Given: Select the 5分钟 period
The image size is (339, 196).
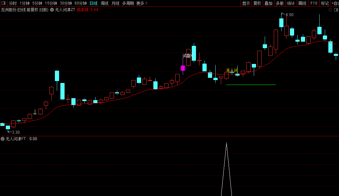Looking at the screenshot, I should pos(37,3).
